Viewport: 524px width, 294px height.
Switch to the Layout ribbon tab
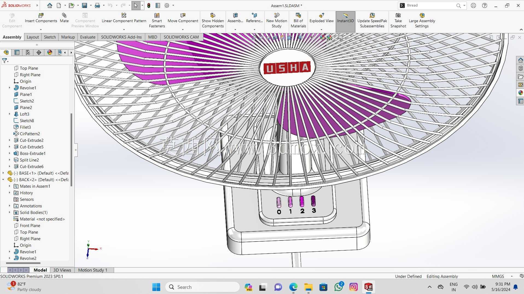point(33,37)
